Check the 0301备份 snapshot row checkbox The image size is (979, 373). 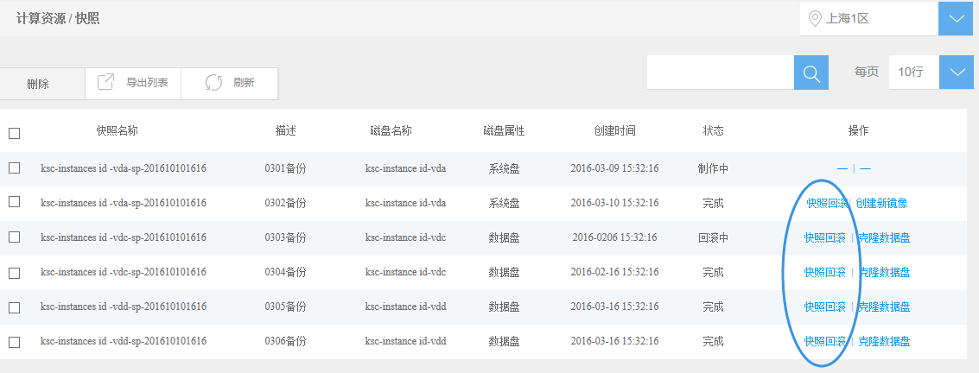click(14, 168)
